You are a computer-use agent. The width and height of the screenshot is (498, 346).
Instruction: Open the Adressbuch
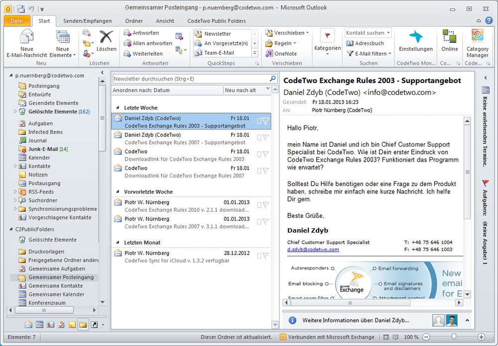365,43
